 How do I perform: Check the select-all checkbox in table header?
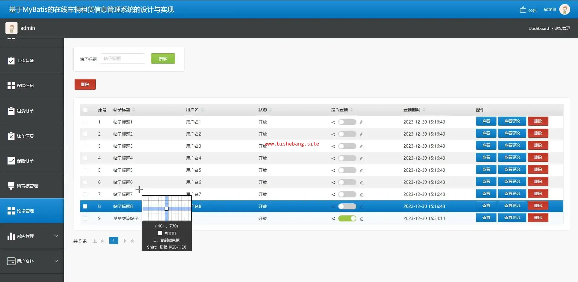(x=85, y=110)
